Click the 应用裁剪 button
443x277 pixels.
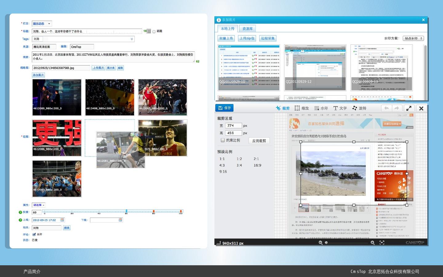259,141
